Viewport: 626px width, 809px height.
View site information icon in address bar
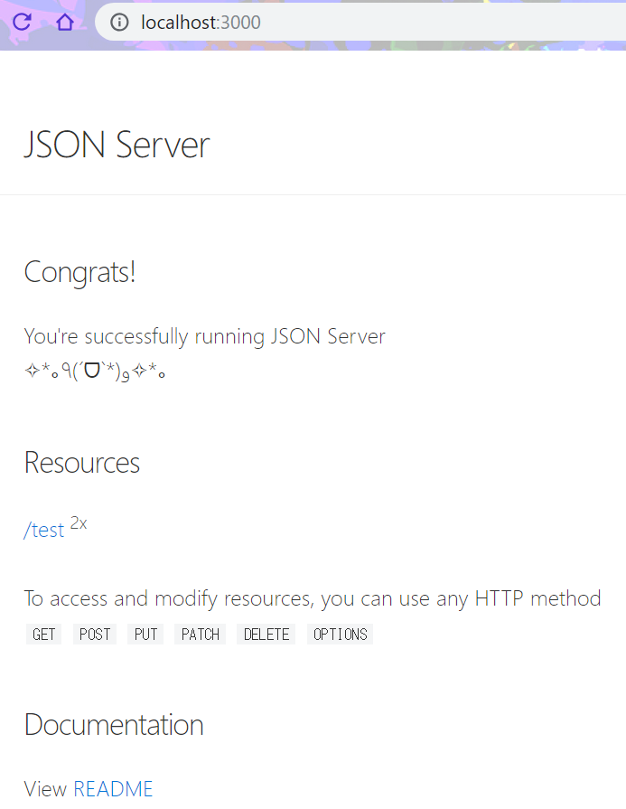[119, 23]
